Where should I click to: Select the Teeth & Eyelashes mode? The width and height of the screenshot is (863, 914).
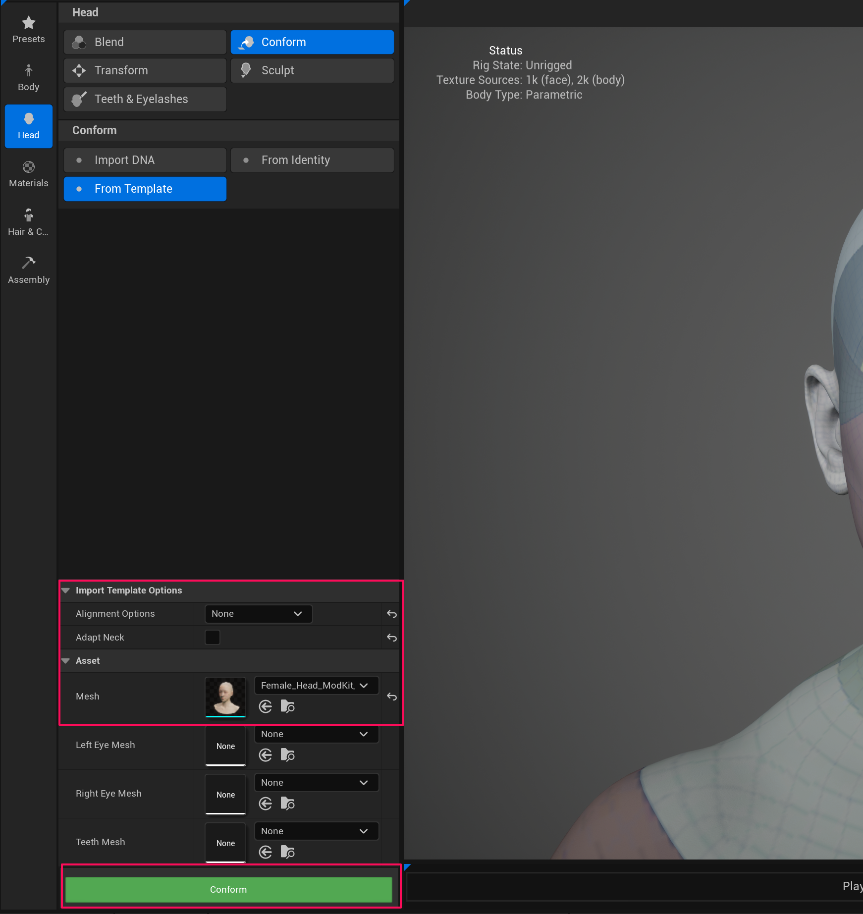pos(144,99)
